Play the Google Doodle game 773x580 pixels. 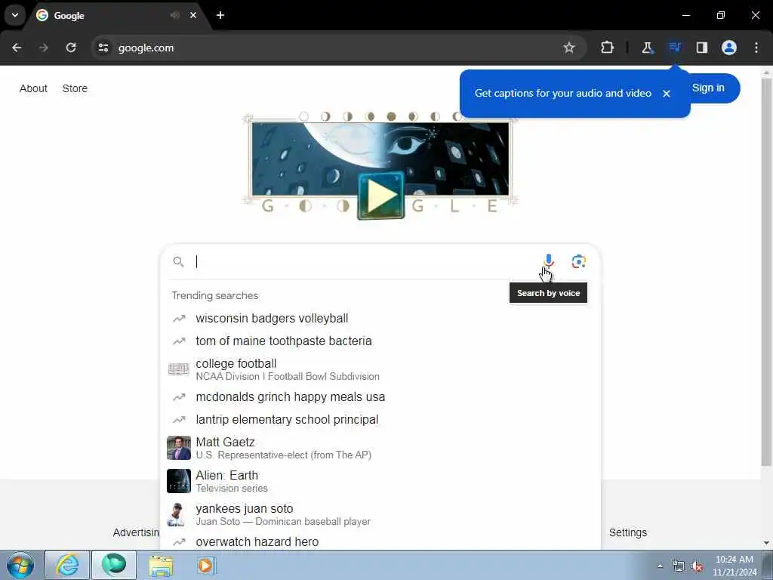tap(380, 196)
